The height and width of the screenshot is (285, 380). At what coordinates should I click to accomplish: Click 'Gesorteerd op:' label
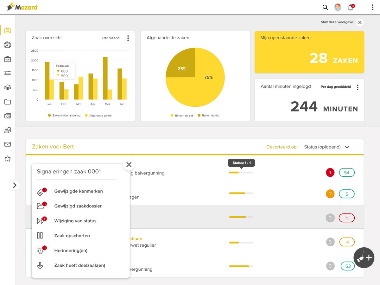tap(282, 147)
